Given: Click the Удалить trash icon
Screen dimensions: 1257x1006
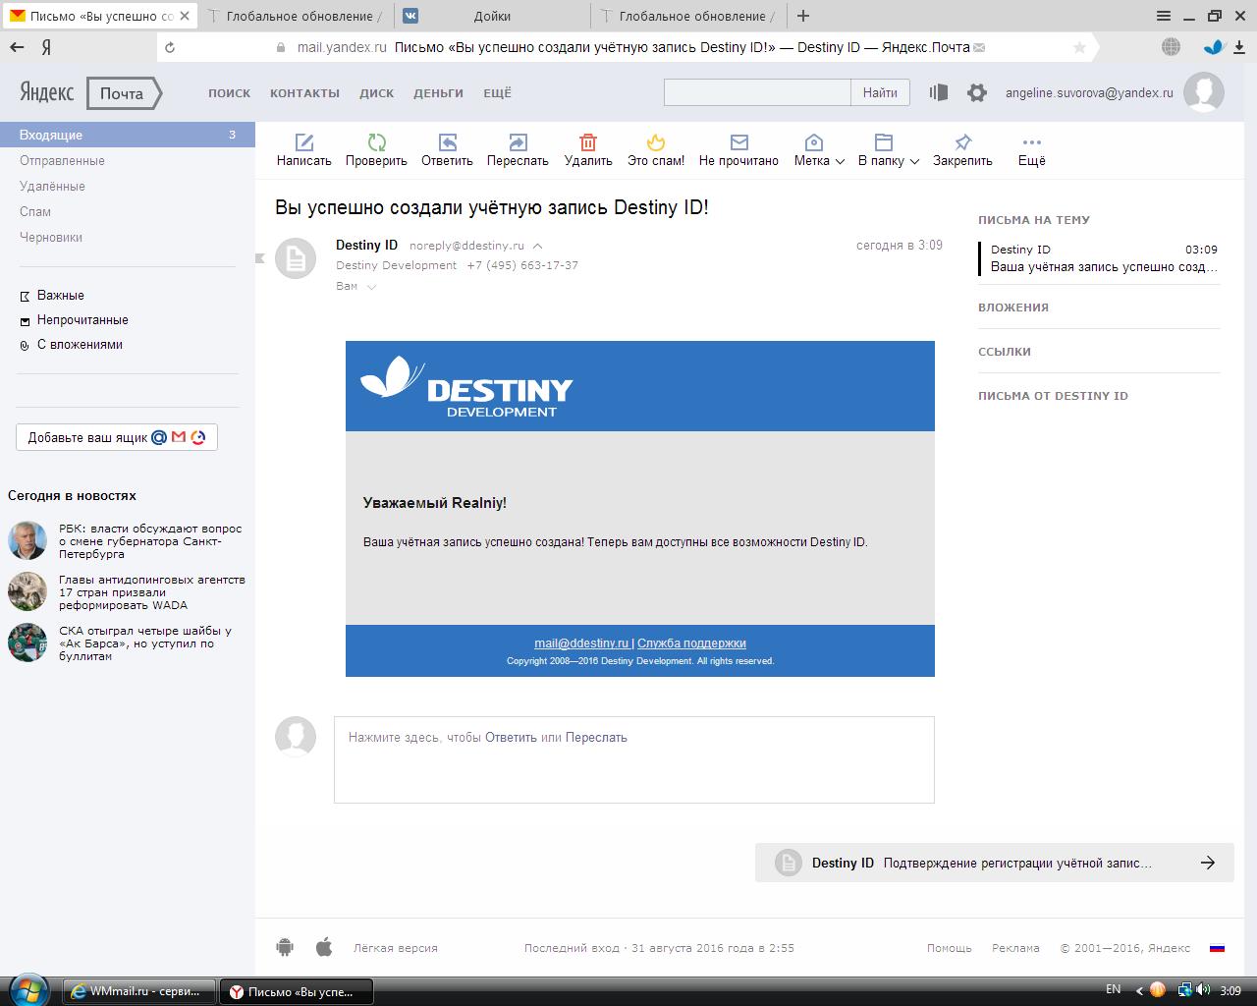Looking at the screenshot, I should point(588,142).
